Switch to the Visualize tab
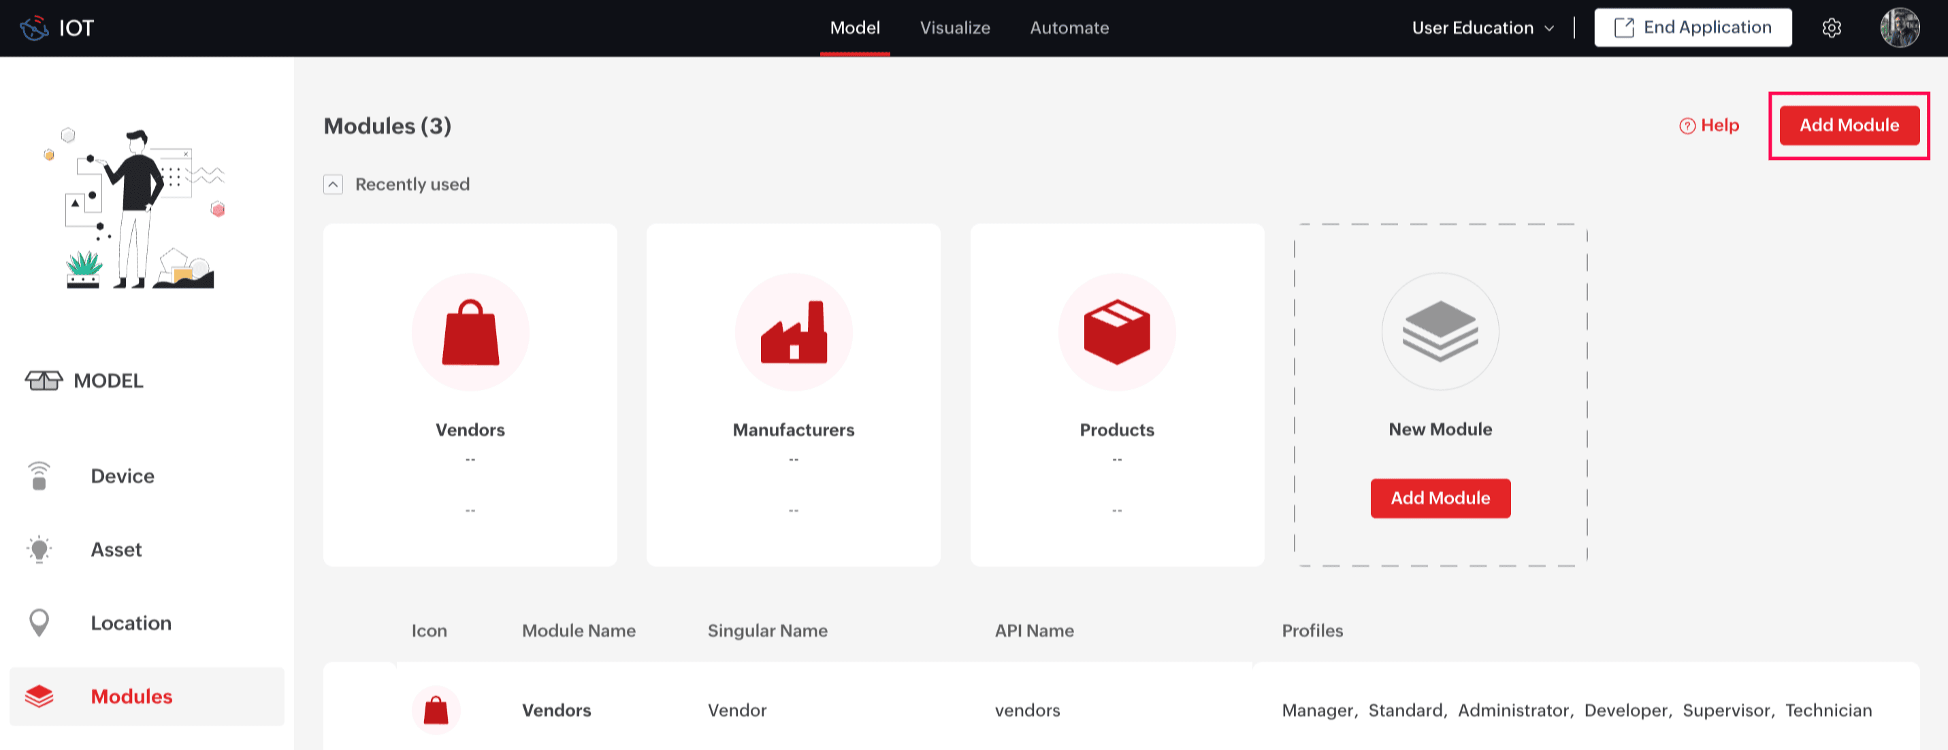Screen dimensions: 1948x750 click(954, 28)
